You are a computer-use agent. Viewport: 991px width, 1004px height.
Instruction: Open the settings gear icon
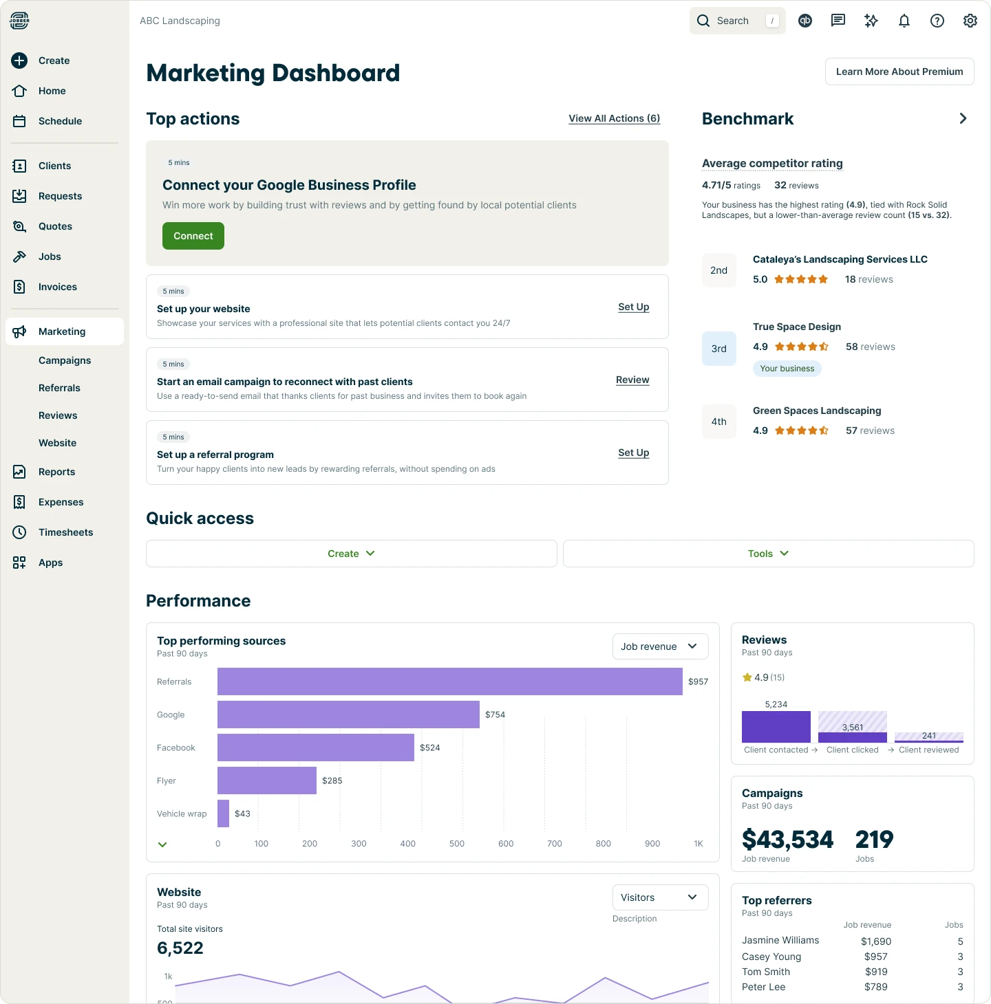970,21
